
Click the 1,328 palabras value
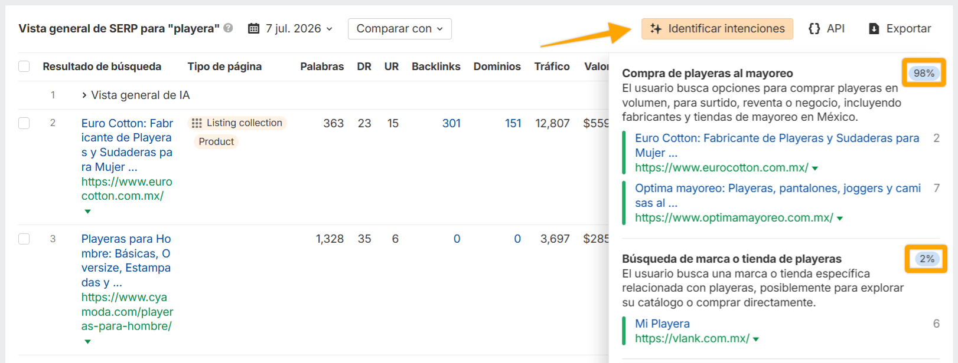[330, 239]
